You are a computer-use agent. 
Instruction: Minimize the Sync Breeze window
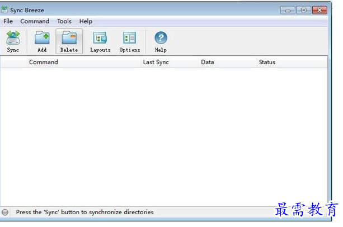click(288, 10)
